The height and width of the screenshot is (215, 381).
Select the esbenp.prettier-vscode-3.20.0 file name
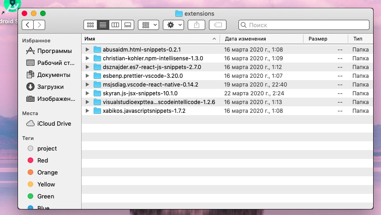pyautogui.click(x=143, y=76)
